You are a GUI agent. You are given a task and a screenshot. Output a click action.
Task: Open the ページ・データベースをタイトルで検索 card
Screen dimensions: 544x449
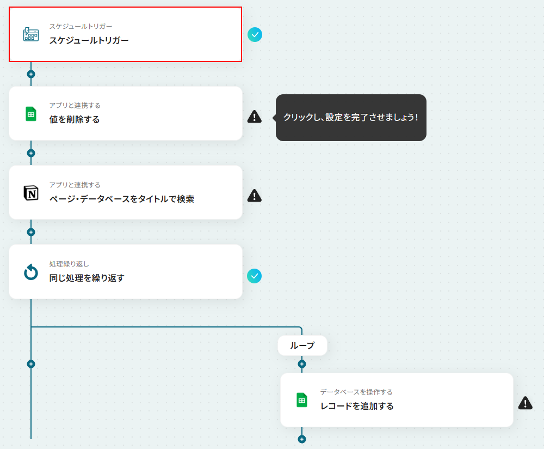point(125,192)
